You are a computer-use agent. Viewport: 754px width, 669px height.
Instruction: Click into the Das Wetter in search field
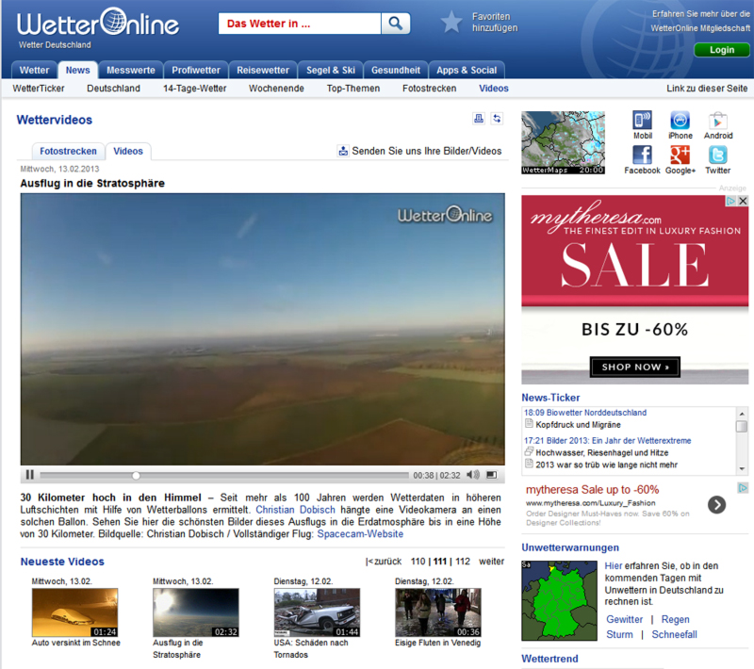click(300, 24)
